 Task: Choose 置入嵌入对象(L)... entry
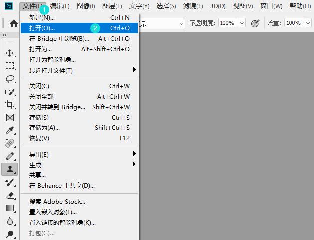coord(79,212)
